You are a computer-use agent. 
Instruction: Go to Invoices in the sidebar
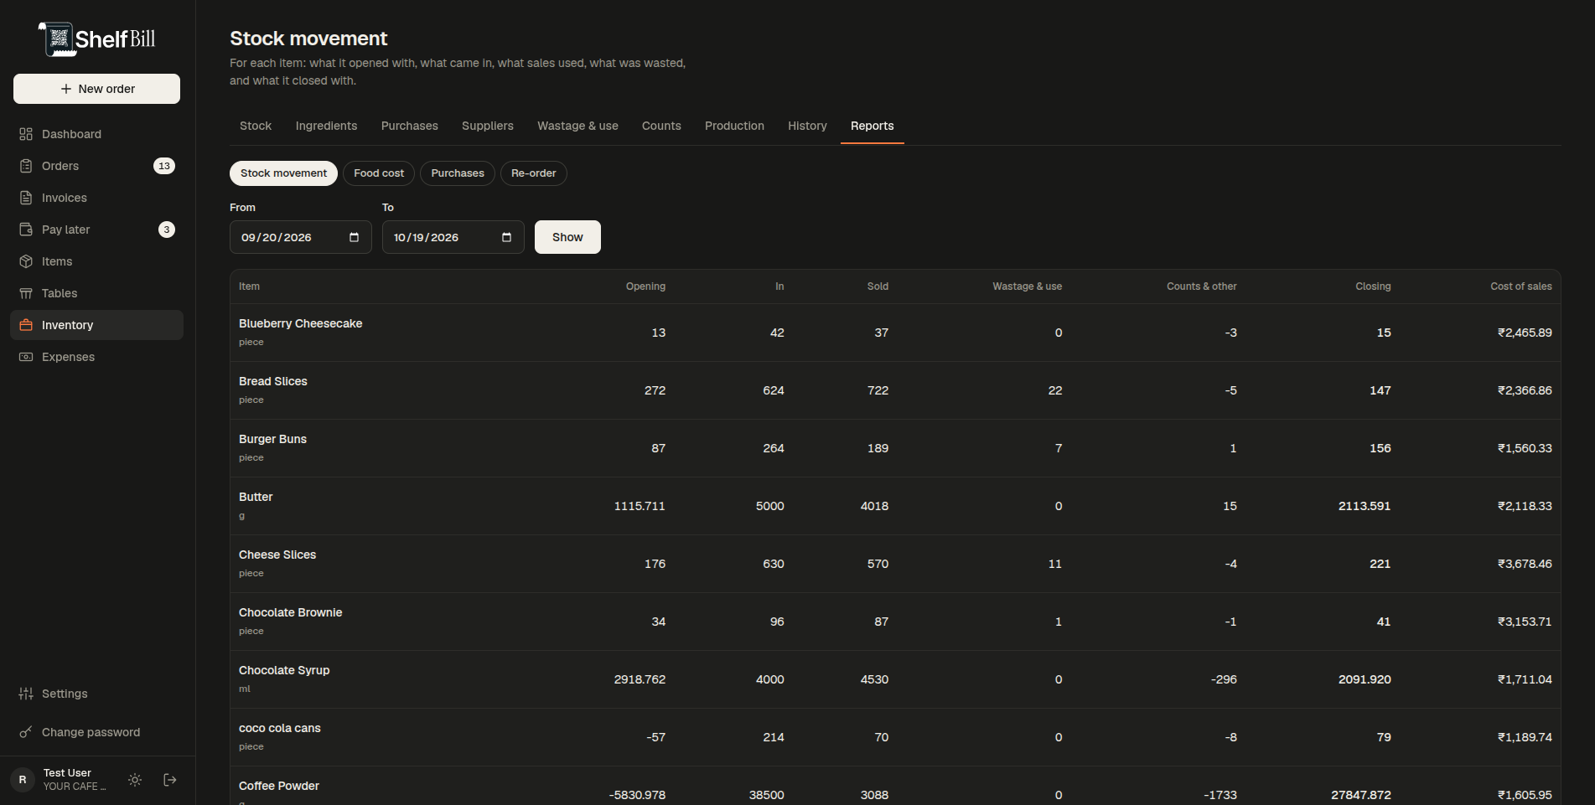pyautogui.click(x=96, y=198)
